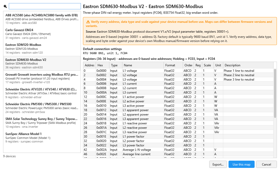Click the Average L-N voltage cell
This screenshot has height=171, width=280.
coord(143,150)
